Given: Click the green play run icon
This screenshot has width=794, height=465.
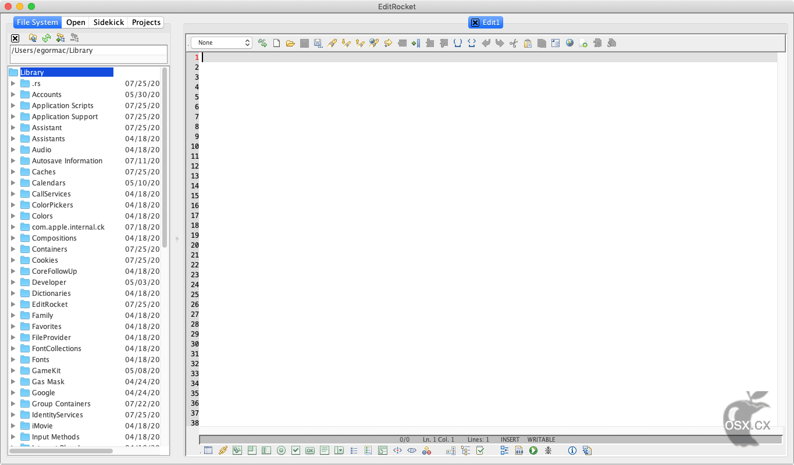Looking at the screenshot, I should coord(533,450).
